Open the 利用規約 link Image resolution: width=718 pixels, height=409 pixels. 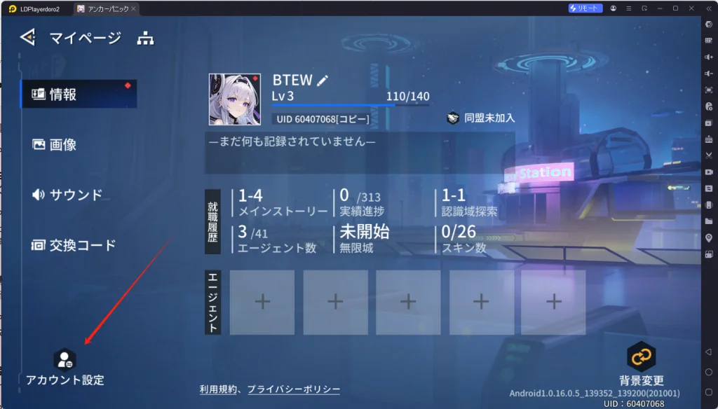(x=218, y=389)
